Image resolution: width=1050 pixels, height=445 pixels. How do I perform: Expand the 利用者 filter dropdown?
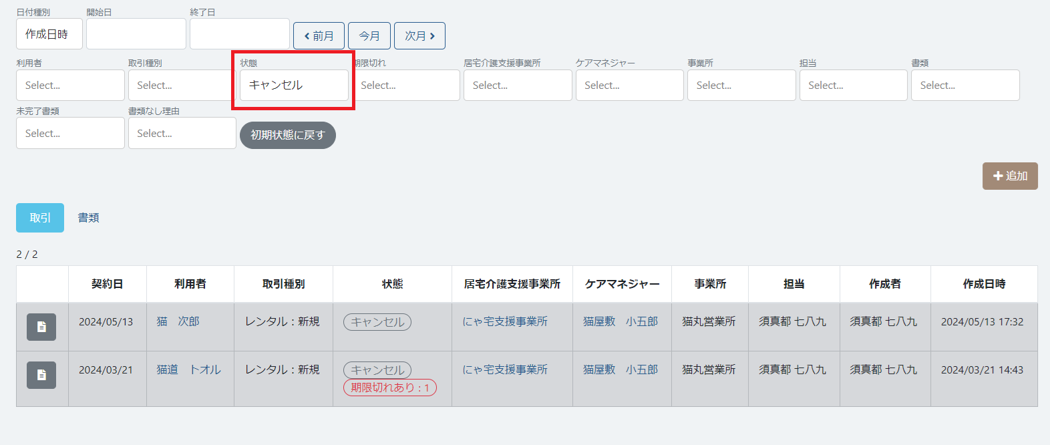pyautogui.click(x=70, y=86)
